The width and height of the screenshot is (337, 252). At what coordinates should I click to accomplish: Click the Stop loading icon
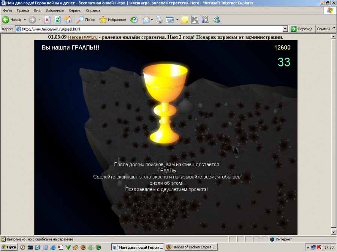click(47, 20)
